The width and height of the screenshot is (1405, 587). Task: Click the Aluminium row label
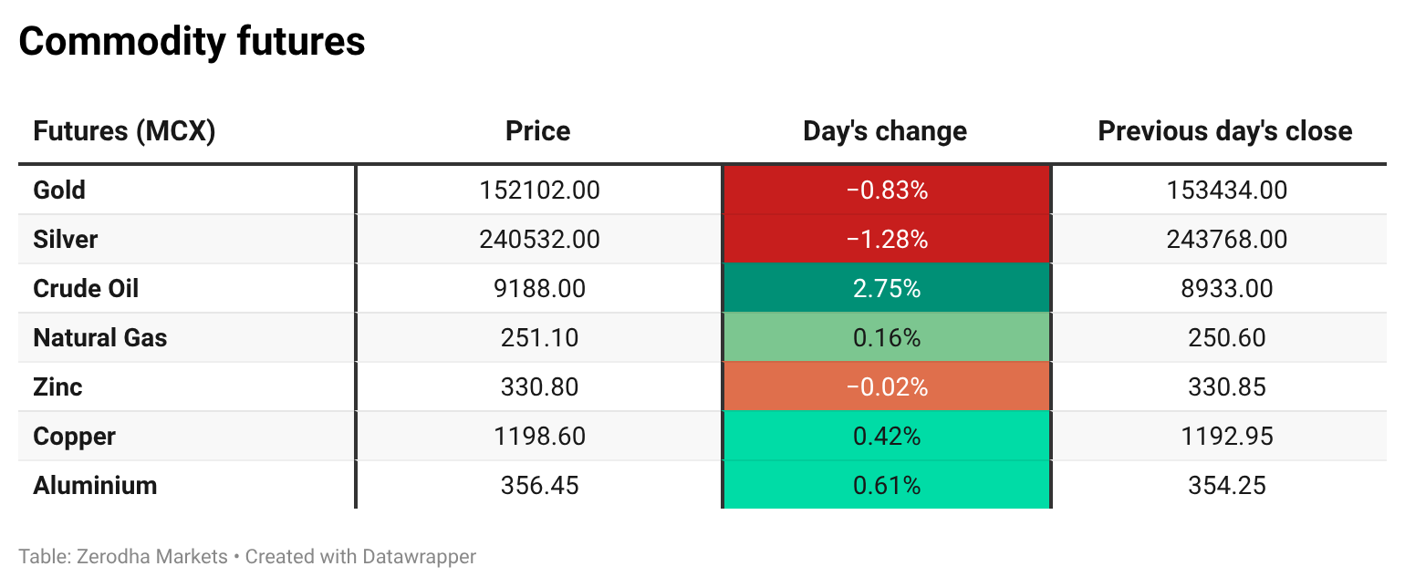(95, 486)
